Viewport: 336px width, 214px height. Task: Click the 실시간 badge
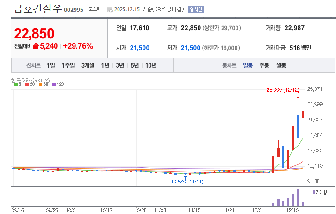(196, 9)
